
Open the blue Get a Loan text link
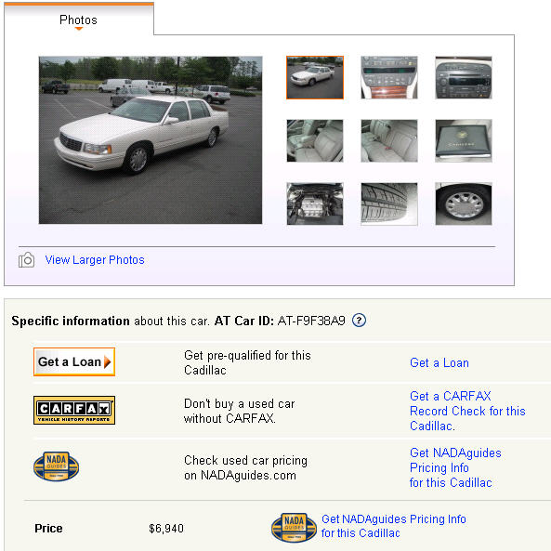[439, 362]
